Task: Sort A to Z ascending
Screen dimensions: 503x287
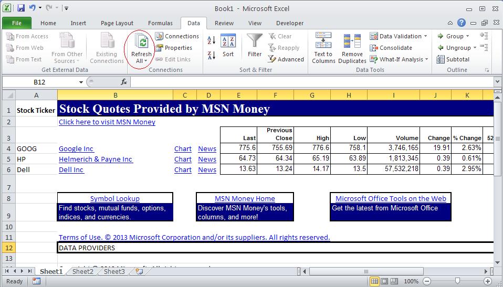Action: coord(211,40)
